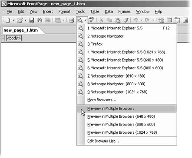Click the Insert Picture icon
Viewport: 192px width, 158px height.
[185, 20]
